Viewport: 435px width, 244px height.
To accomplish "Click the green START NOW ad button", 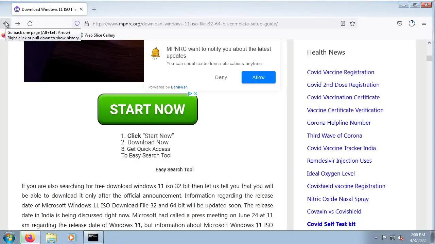I will (x=147, y=109).
